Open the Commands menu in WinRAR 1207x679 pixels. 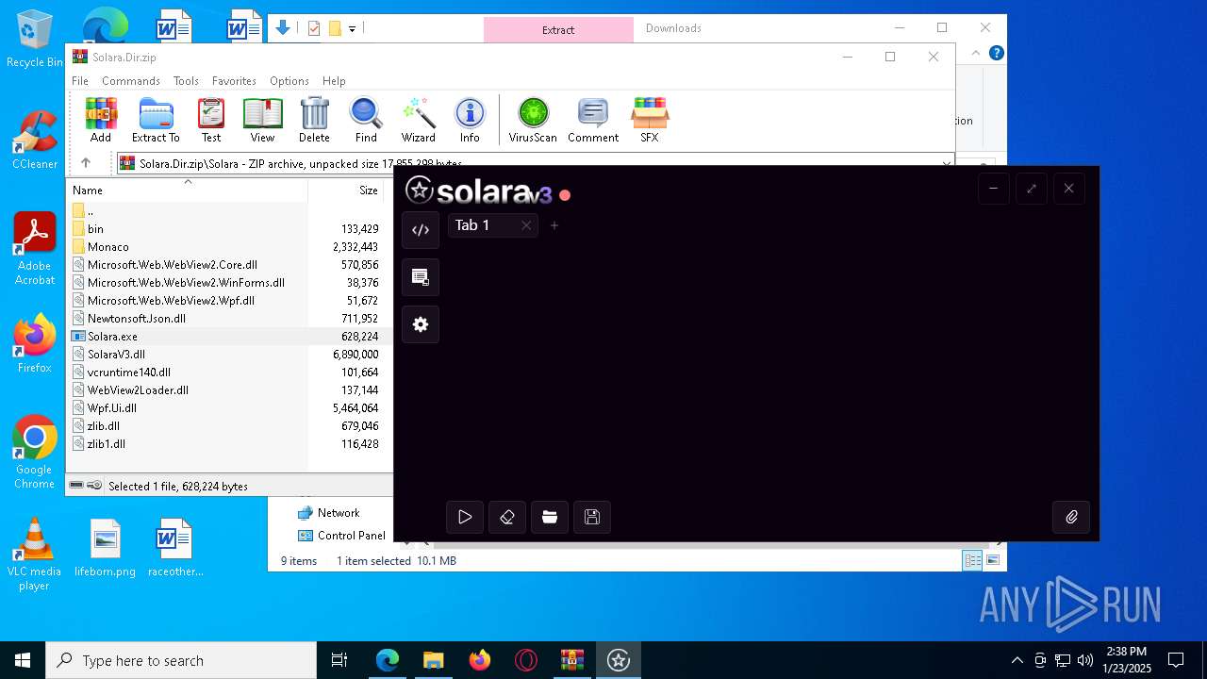point(131,81)
